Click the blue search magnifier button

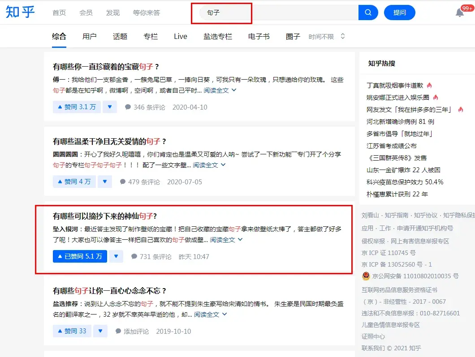pos(368,13)
